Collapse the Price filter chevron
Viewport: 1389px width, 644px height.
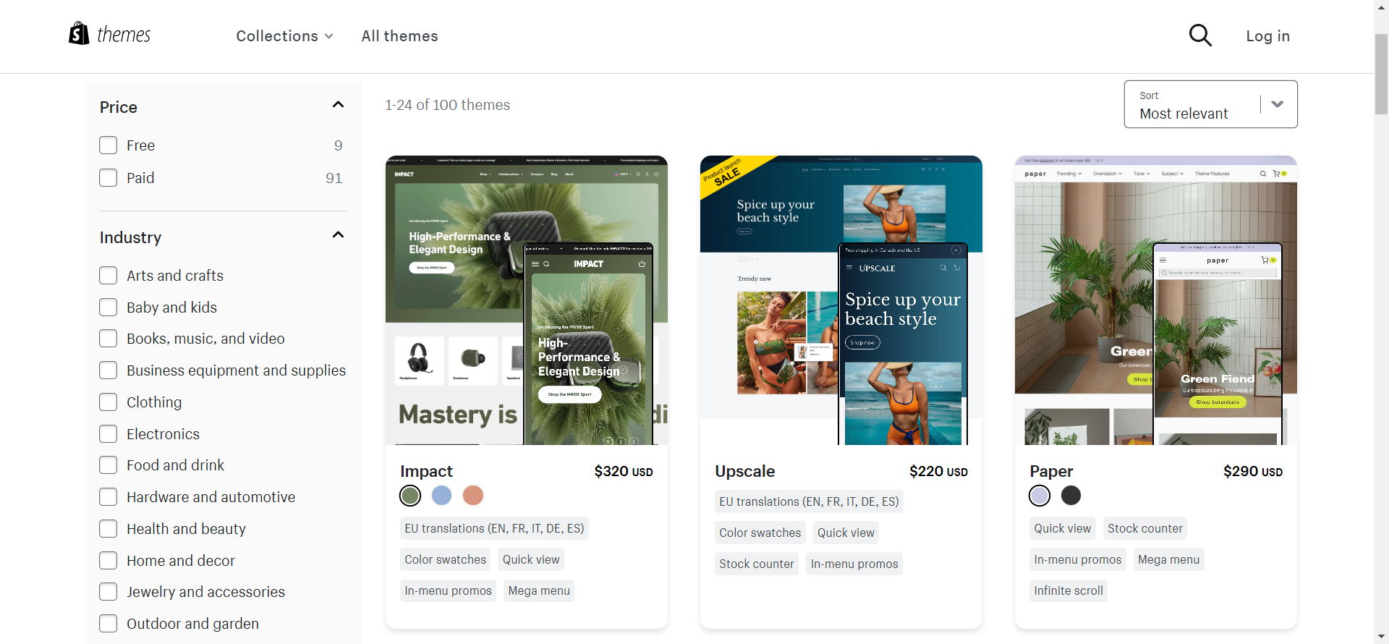[338, 105]
